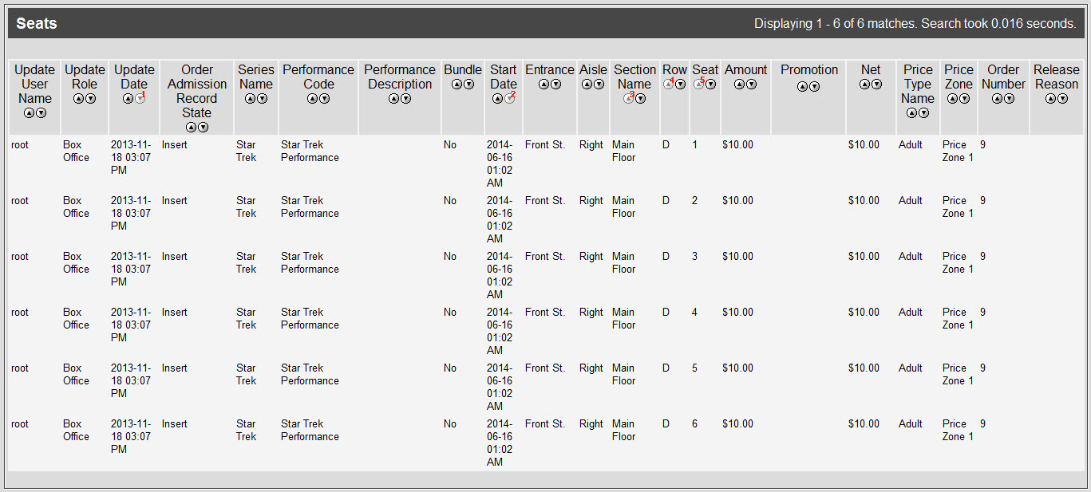
Task: Sort Net column ascending
Action: coord(864,85)
